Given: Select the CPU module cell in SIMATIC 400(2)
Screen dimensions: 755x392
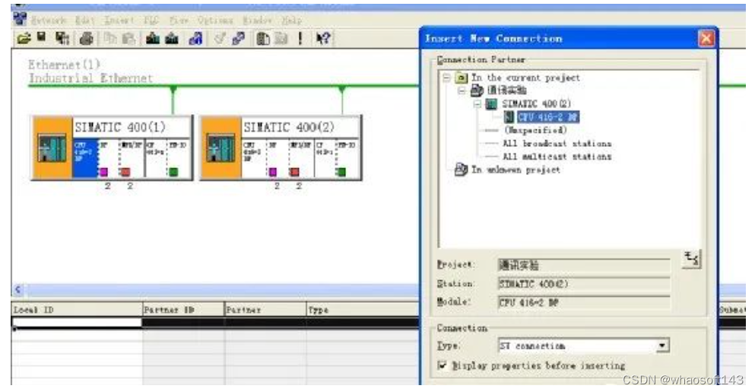Looking at the screenshot, I should tap(254, 158).
